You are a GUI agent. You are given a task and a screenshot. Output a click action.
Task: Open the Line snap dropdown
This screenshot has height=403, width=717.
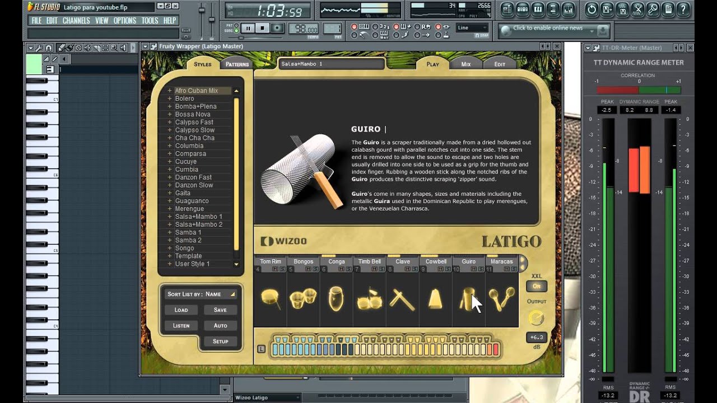point(472,27)
